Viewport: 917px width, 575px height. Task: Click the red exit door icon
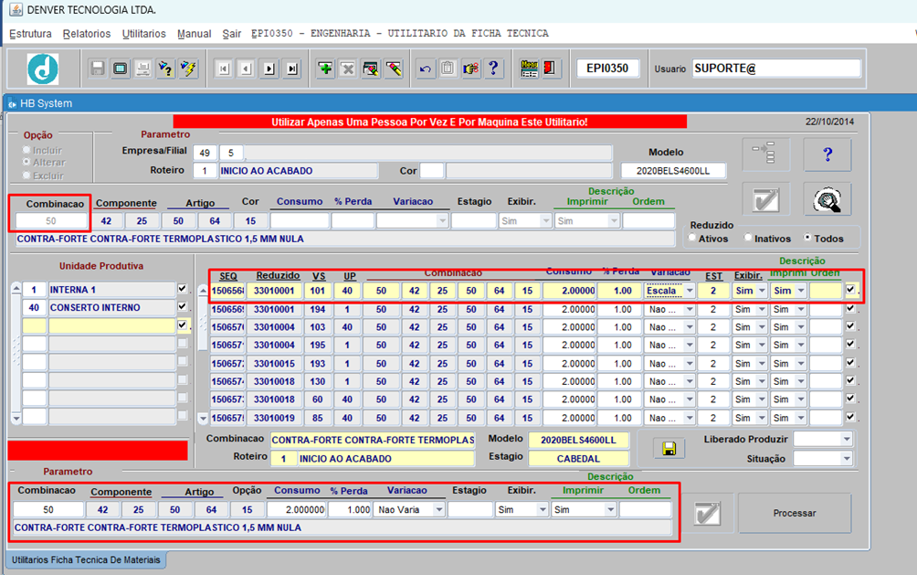click(550, 69)
